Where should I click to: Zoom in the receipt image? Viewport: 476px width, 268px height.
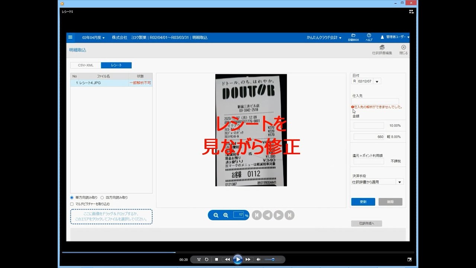point(226,215)
